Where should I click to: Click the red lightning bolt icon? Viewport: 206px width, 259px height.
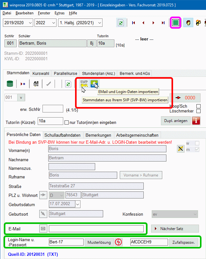coord(119,242)
